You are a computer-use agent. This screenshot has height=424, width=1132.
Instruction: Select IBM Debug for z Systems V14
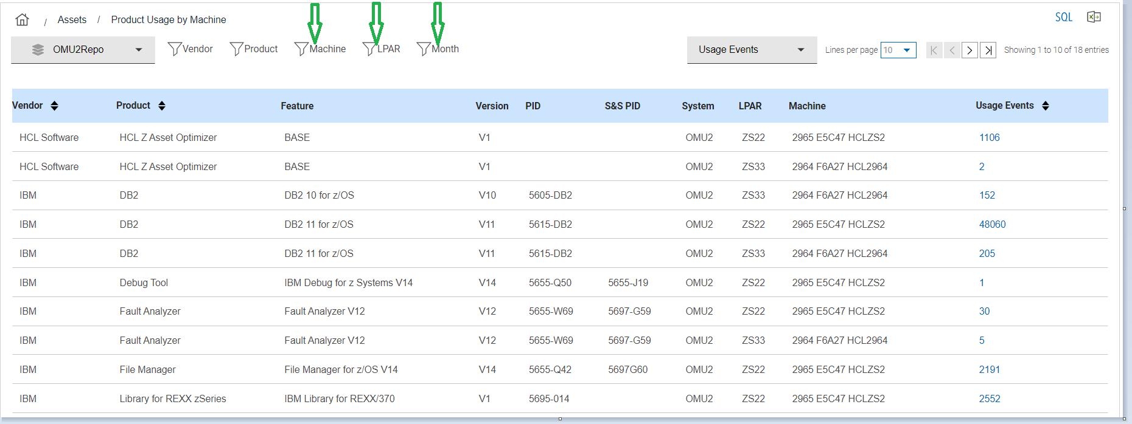coord(348,282)
